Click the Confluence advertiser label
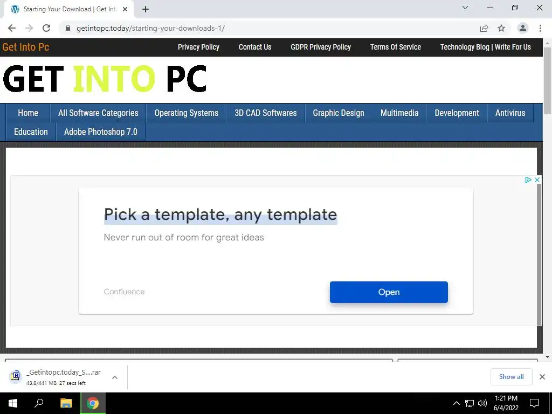 pyautogui.click(x=124, y=292)
